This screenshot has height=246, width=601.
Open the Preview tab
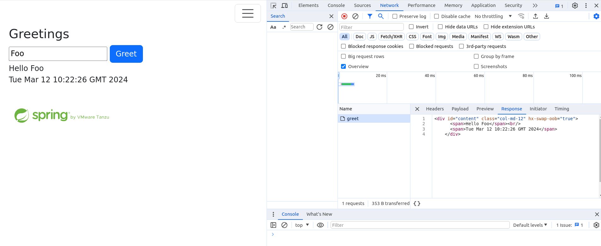(x=485, y=109)
